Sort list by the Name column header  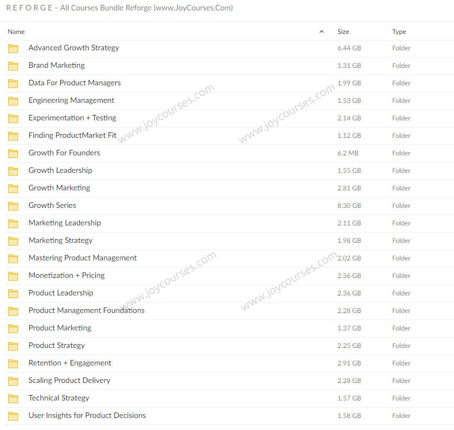pos(16,32)
